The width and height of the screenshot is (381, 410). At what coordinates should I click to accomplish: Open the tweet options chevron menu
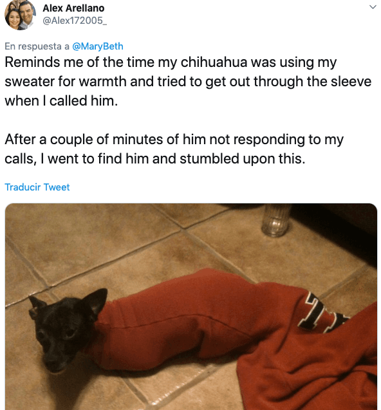click(x=373, y=7)
